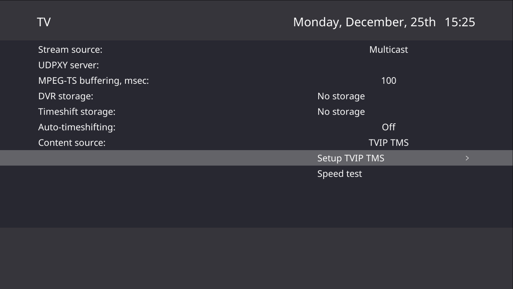Change Content source TVIP TMS value
The width and height of the screenshot is (513, 289).
point(388,143)
